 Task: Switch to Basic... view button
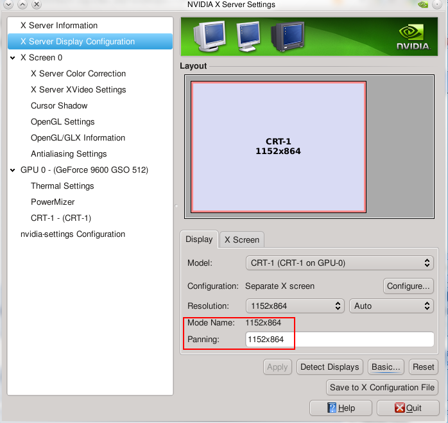(x=386, y=367)
